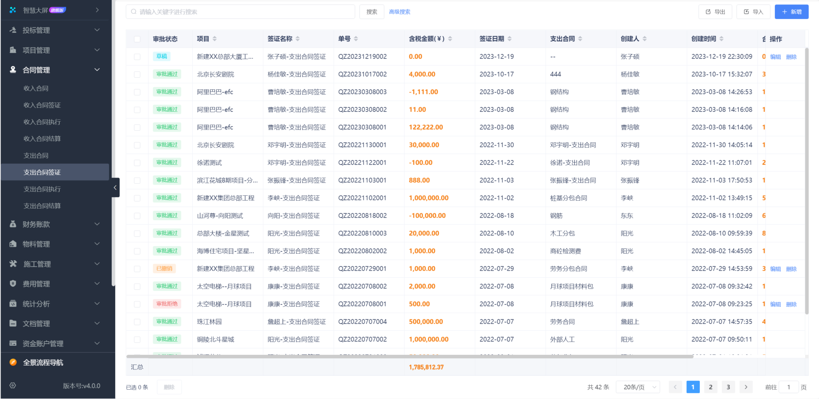Screen dimensions: 819x399
Task: Open 支出合同执行 submenu item
Action: click(x=42, y=189)
